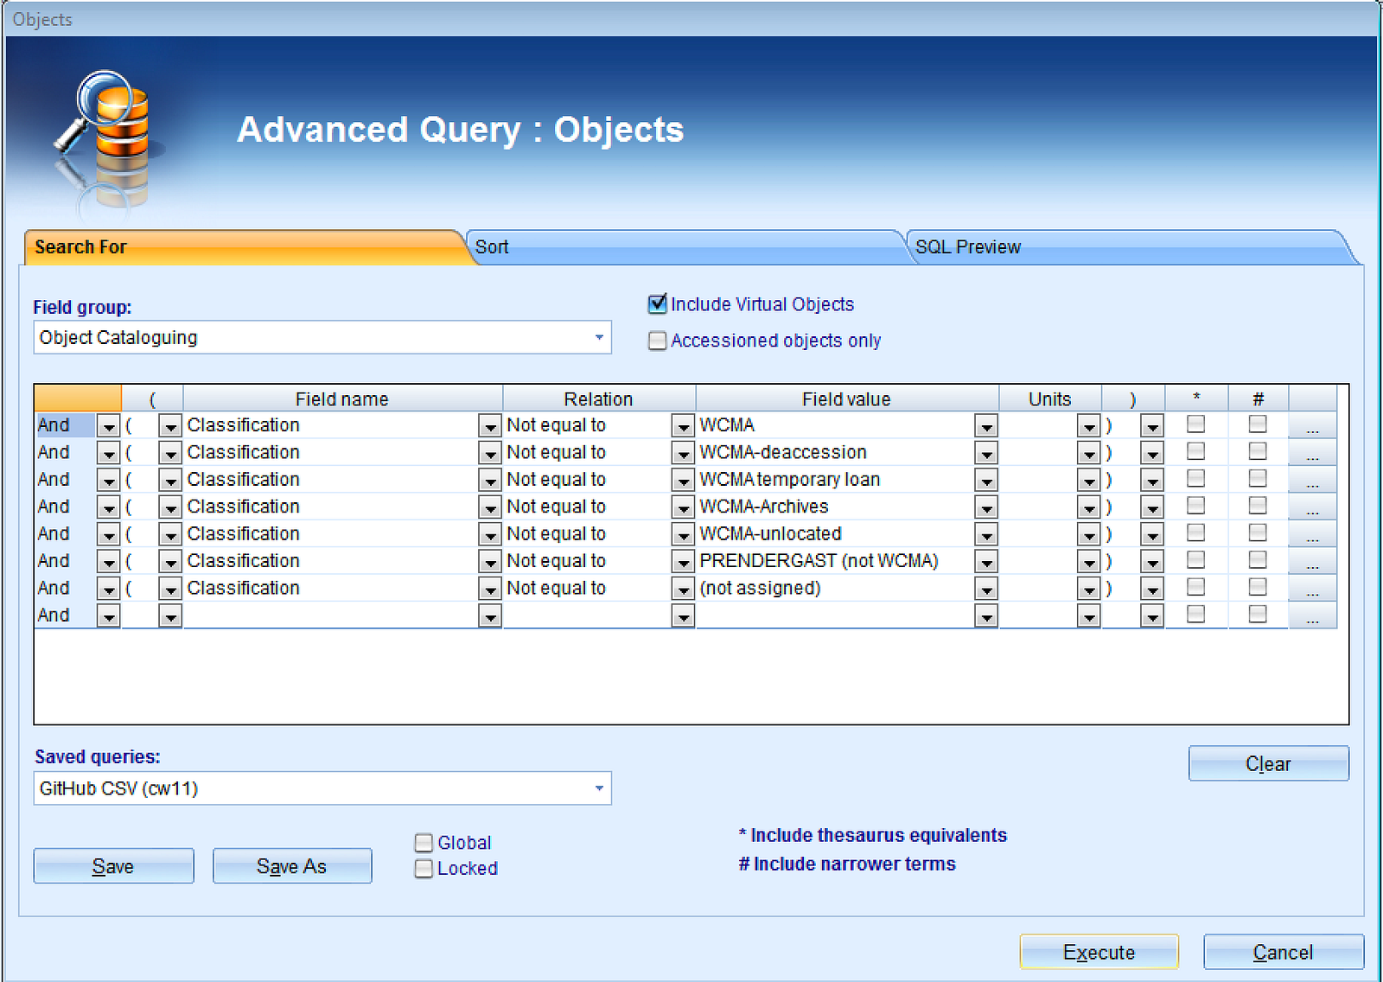Open Field value dropdown for WCMA temporary loan
Viewport: 1383px width, 982px height.
pos(986,480)
